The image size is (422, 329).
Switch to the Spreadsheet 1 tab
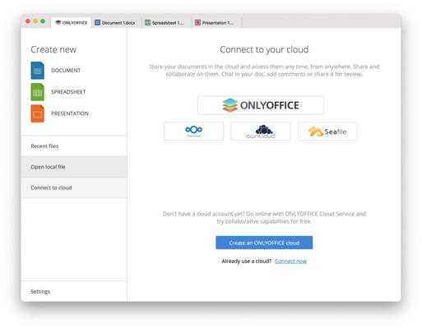pos(166,23)
